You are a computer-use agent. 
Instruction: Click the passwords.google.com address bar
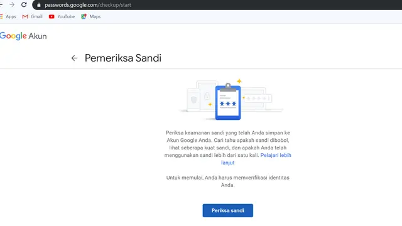pos(217,5)
